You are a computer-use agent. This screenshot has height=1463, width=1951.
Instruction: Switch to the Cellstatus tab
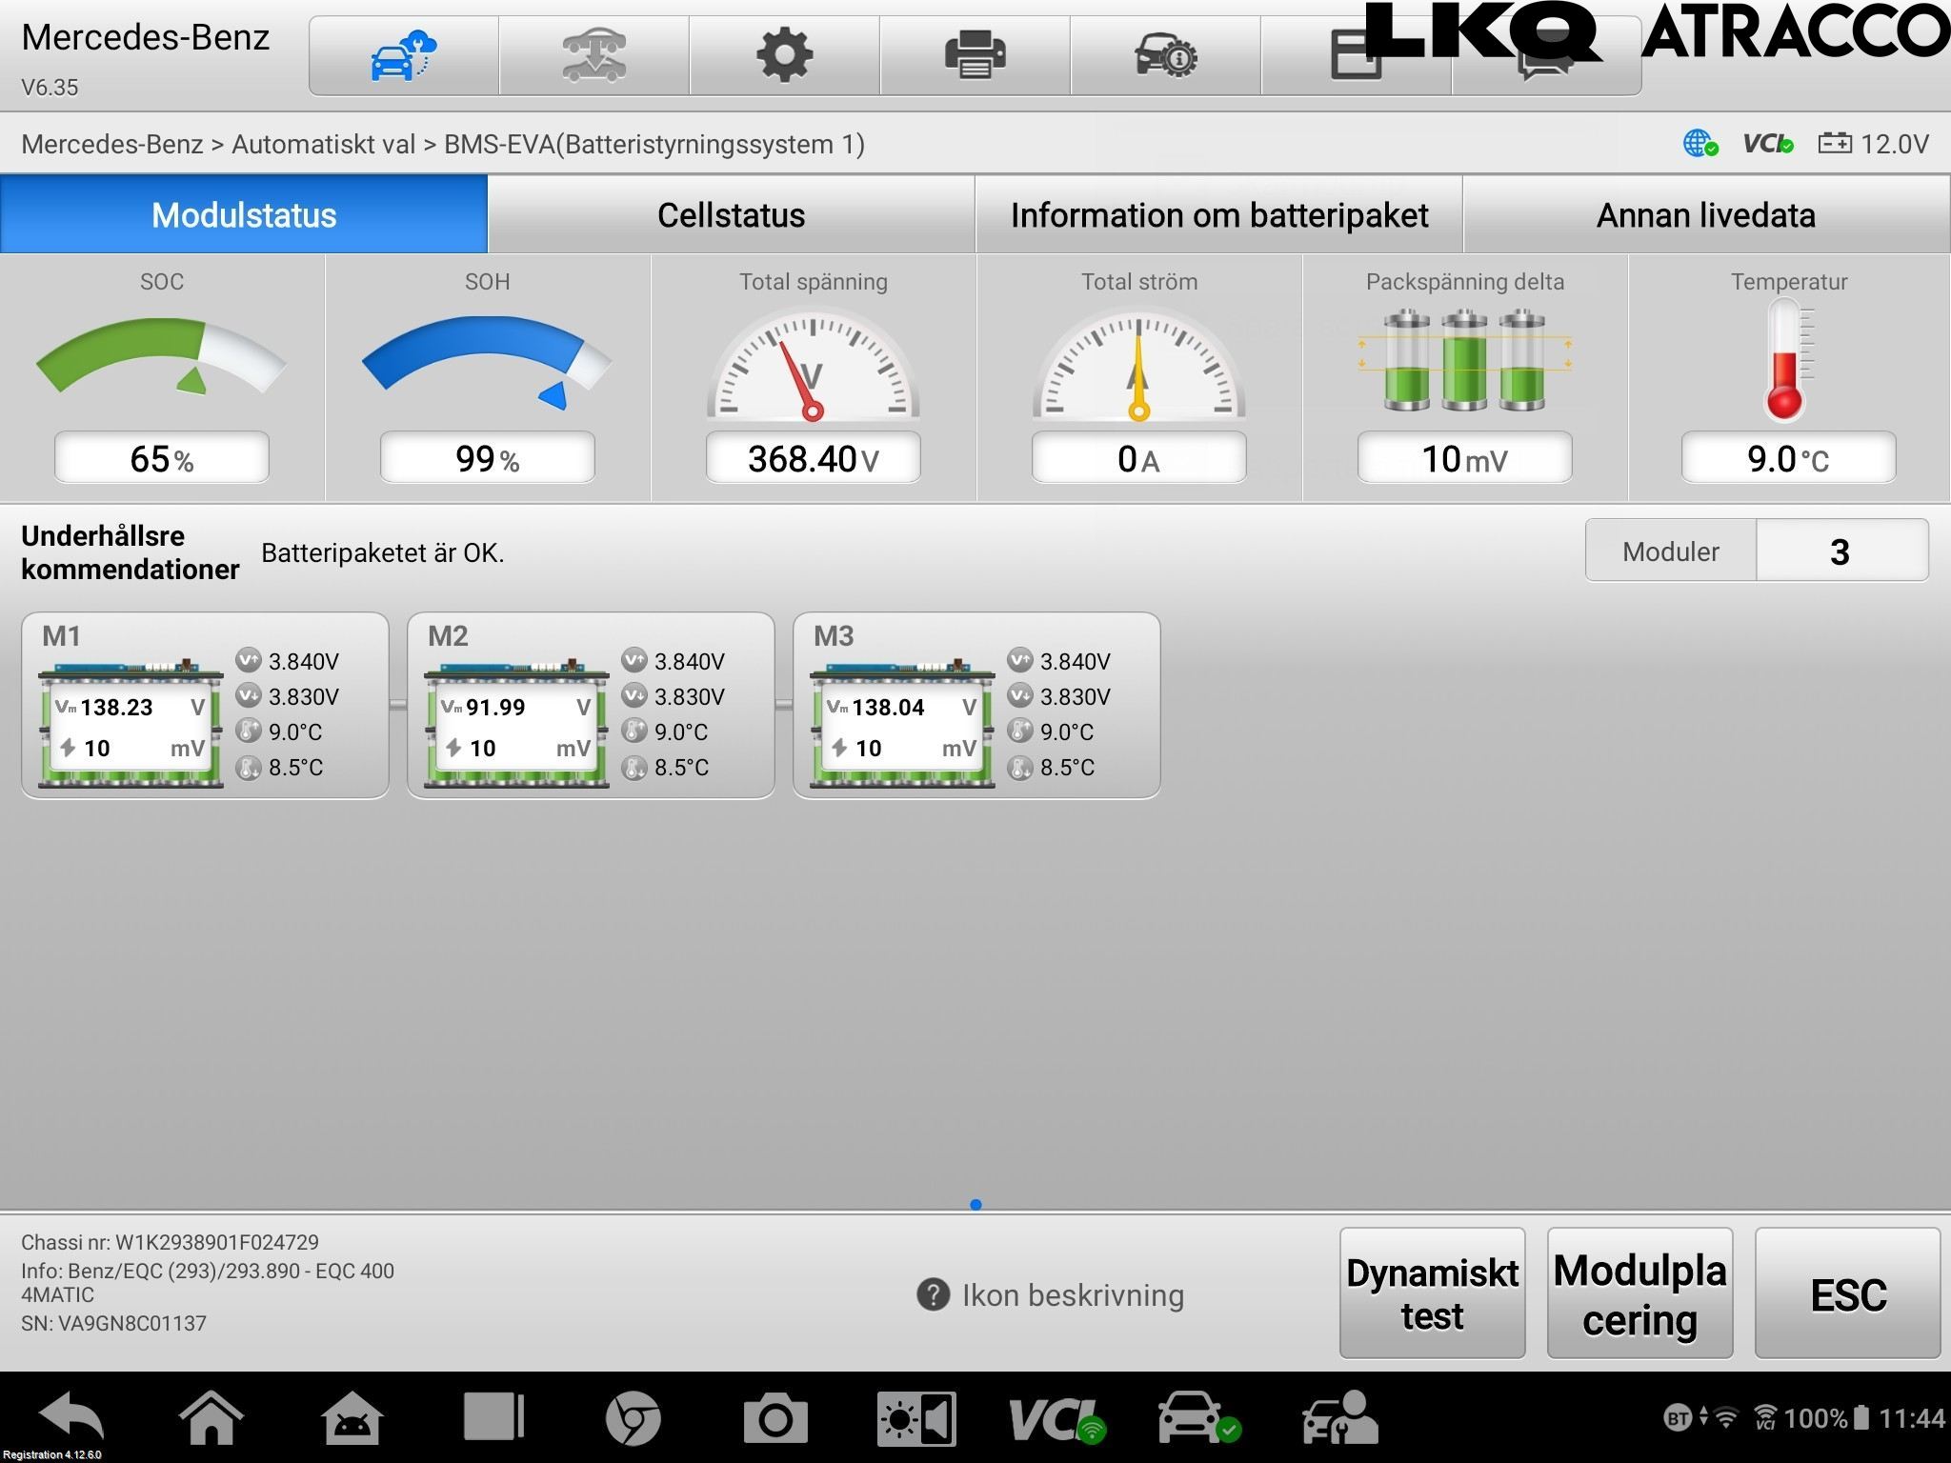pos(732,214)
